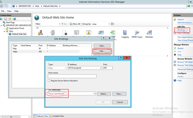Click Add... in the Site Bindings dialog
193x118 pixels.
click(x=102, y=46)
